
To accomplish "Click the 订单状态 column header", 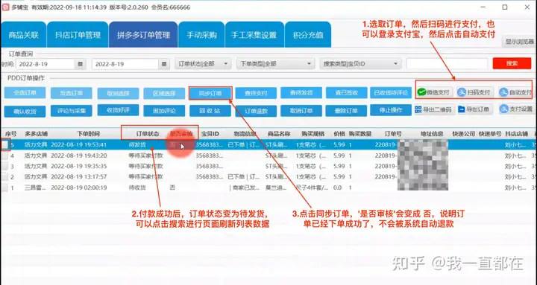I will 148,134.
